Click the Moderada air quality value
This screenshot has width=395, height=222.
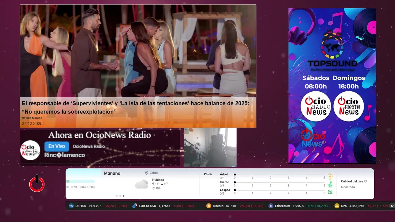348,187
